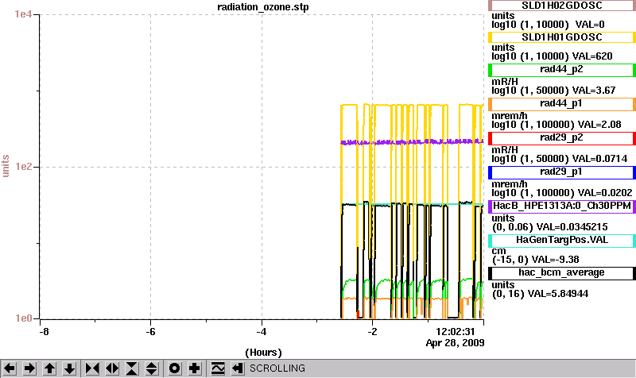Pan the plot up with the up arrow
The width and height of the screenshot is (636, 378).
pyautogui.click(x=49, y=368)
